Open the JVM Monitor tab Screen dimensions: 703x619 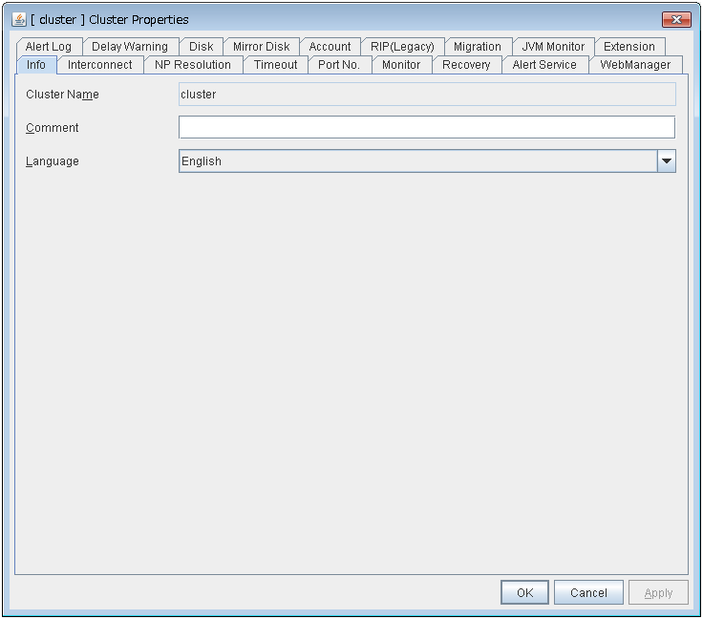(x=553, y=47)
